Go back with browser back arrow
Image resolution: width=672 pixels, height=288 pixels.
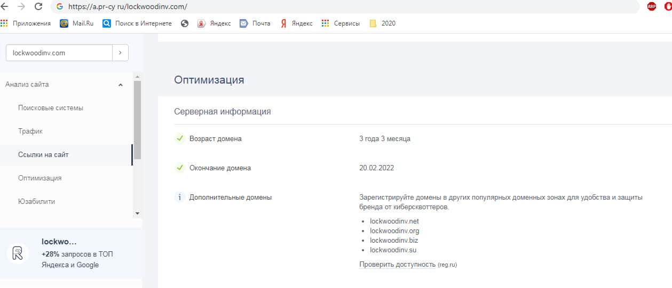pos(3,6)
